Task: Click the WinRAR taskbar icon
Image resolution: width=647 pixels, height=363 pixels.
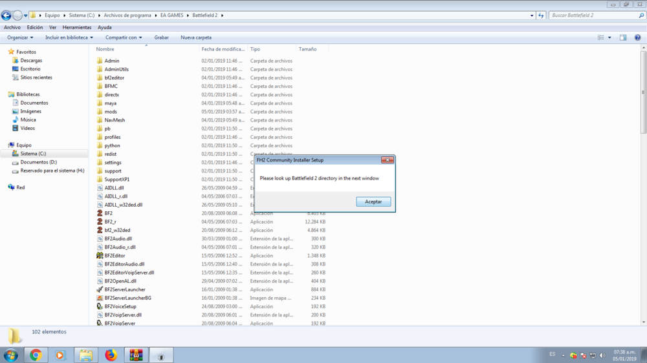Action: 136,355
